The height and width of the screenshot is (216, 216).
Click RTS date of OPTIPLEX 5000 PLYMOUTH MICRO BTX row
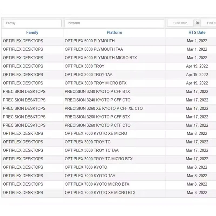[x=197, y=58]
